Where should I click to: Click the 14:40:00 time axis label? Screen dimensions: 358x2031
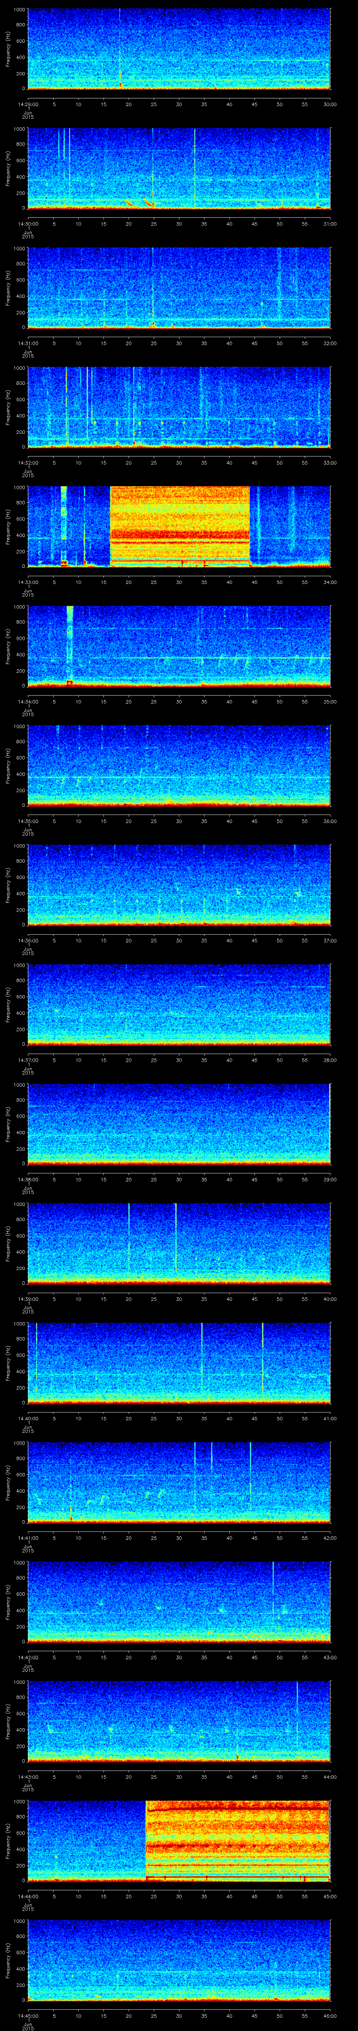point(28,1418)
